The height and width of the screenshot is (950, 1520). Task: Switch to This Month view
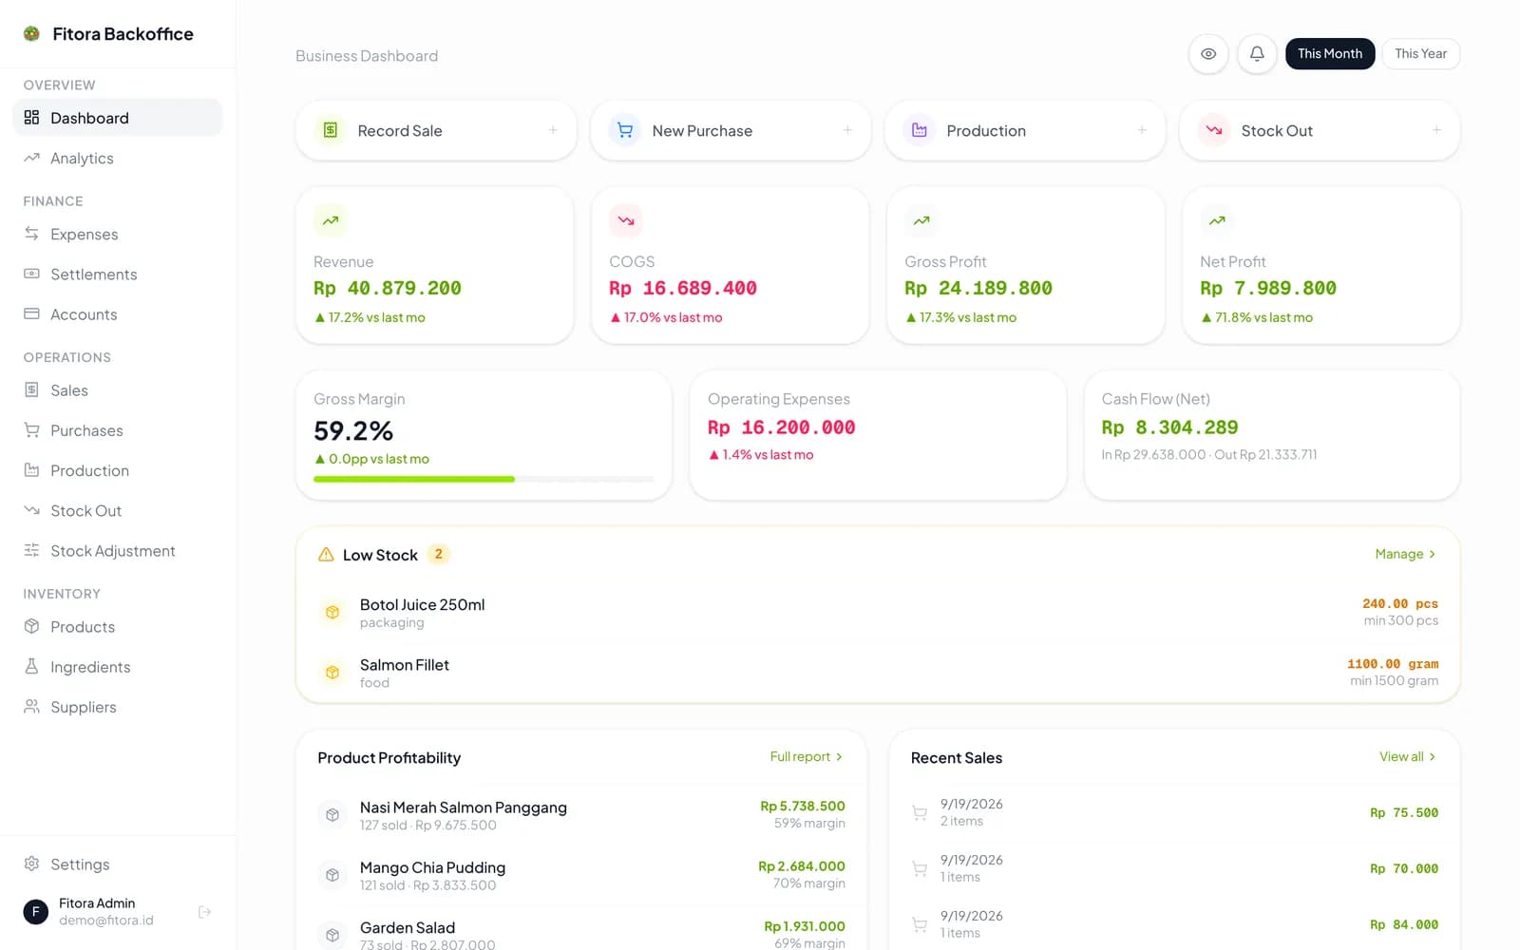(1330, 54)
